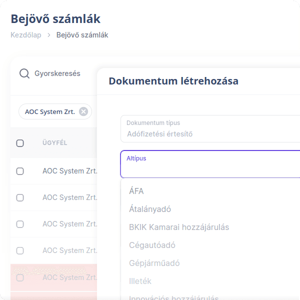Screen dimensions: 300x300
Task: Remove the AOC System Zrt. filter chip
Action: point(83,111)
